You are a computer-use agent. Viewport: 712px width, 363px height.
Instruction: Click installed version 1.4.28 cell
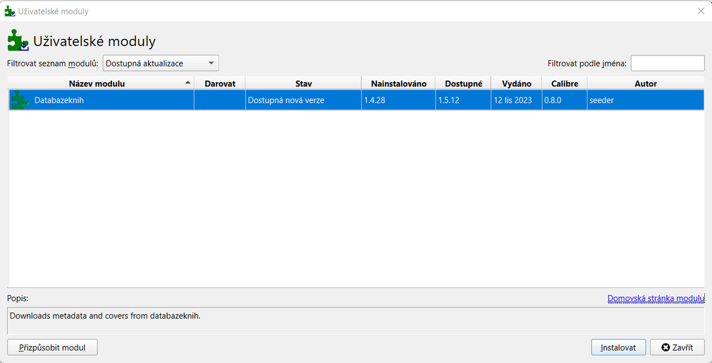(398, 101)
